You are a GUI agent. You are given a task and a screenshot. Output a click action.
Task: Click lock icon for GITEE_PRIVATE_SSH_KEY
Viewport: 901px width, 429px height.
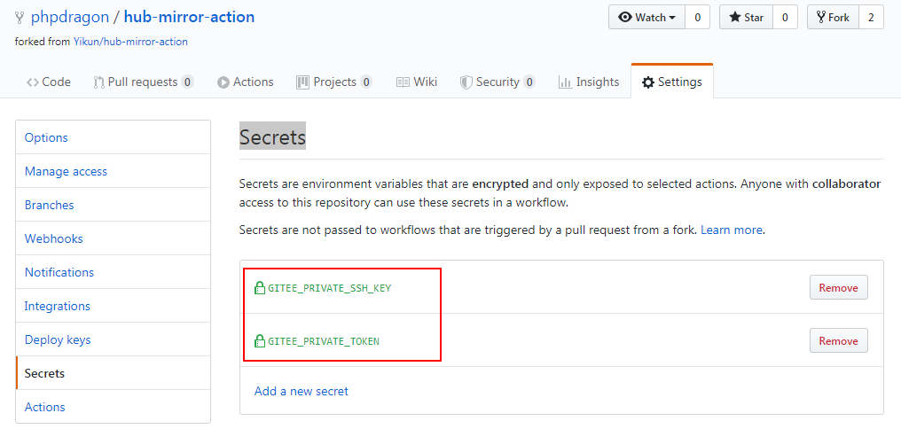[260, 288]
